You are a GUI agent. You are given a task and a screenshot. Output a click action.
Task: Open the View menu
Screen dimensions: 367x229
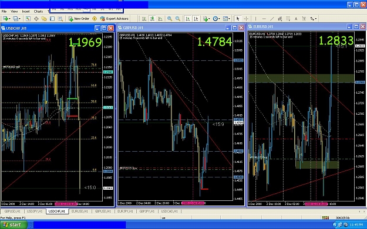pos(14,11)
